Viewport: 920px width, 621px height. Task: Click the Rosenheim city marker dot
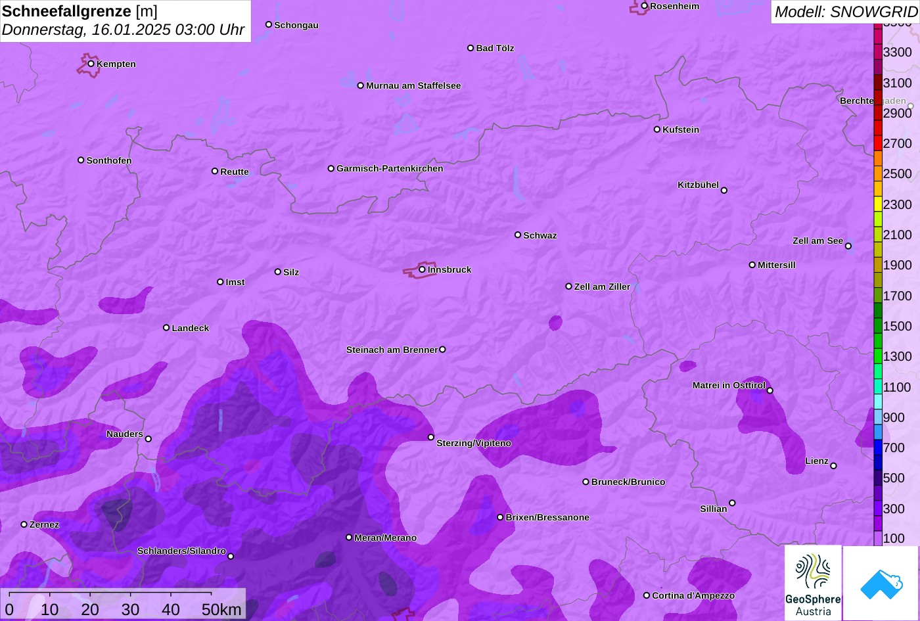tap(645, 6)
